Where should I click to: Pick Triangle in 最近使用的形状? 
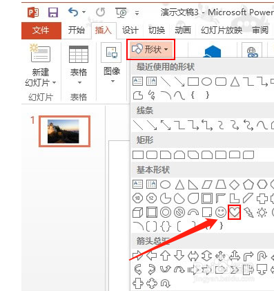[x=235, y=82]
